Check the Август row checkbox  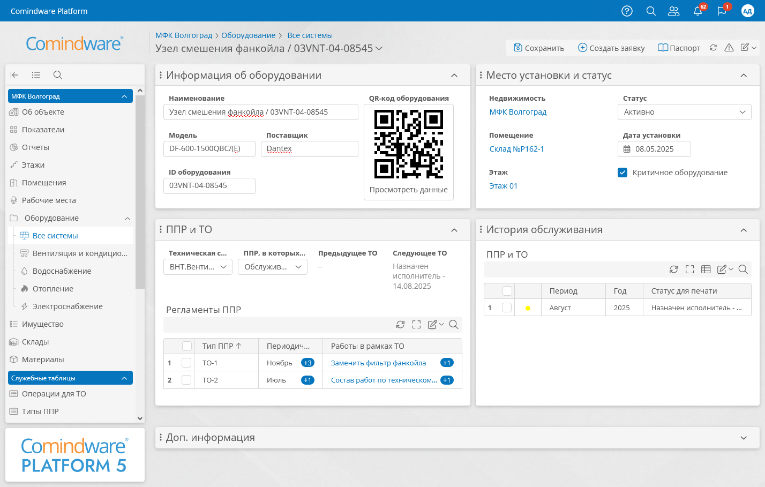click(507, 308)
